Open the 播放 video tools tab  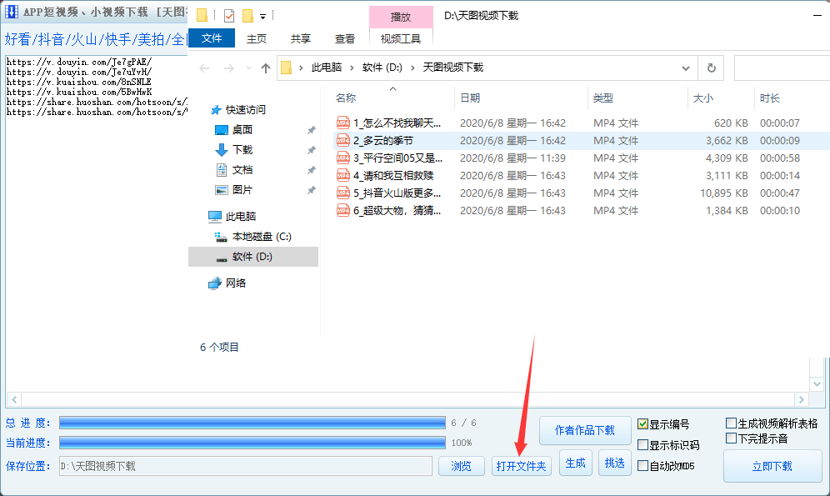(401, 17)
